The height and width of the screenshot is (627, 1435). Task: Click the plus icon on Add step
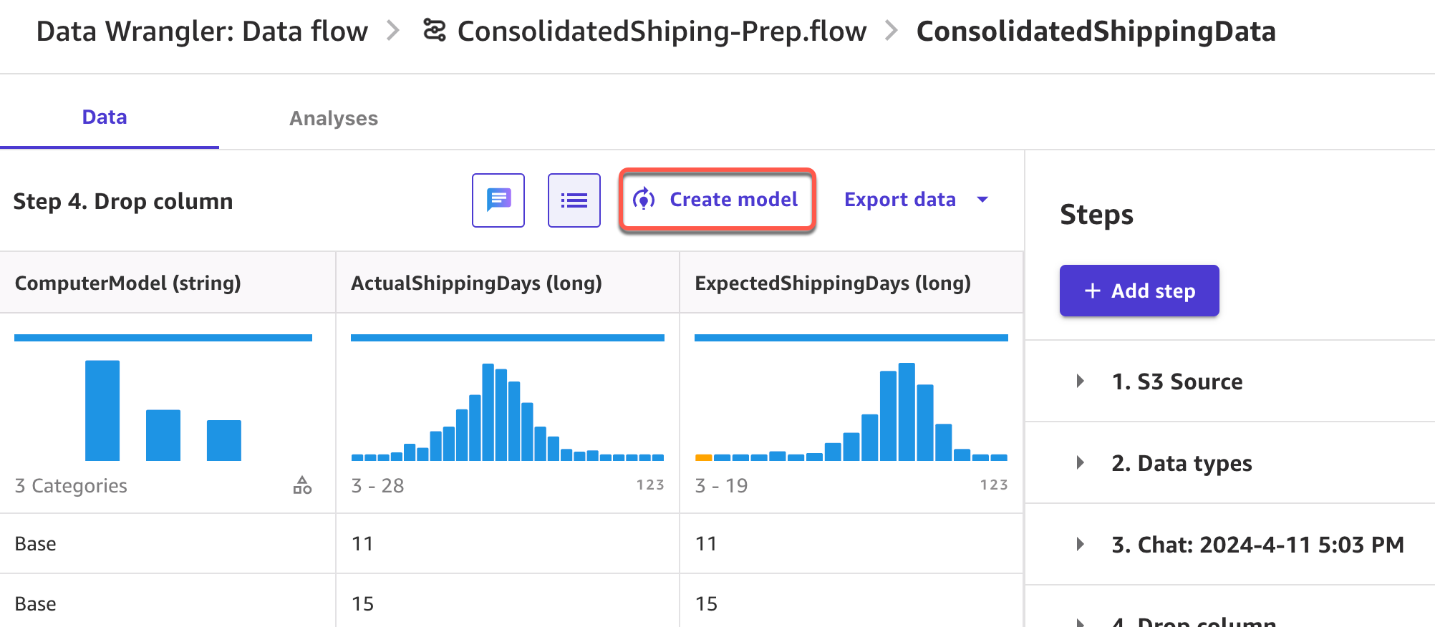point(1092,291)
